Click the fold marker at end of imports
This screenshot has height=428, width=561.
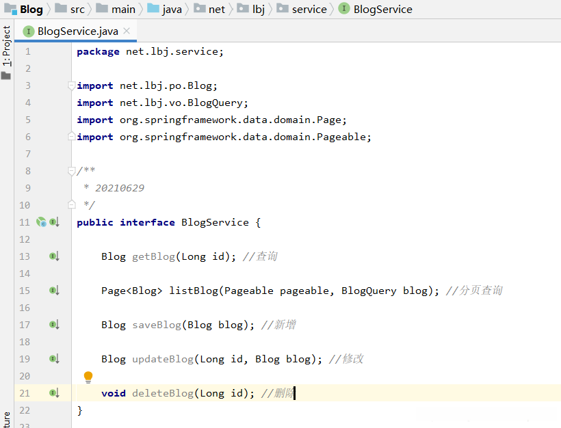tap(72, 137)
